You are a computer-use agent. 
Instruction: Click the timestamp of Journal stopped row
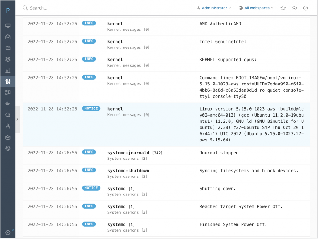point(52,153)
